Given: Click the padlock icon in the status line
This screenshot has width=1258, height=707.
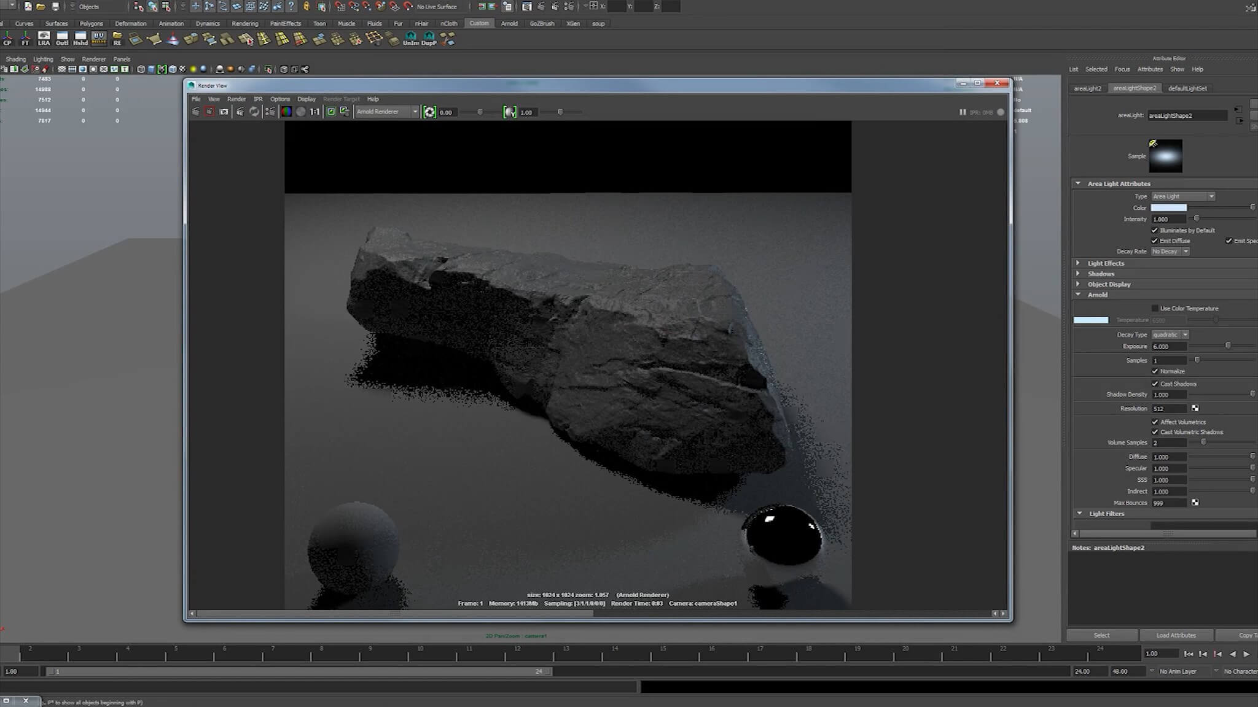Looking at the screenshot, I should 307,7.
